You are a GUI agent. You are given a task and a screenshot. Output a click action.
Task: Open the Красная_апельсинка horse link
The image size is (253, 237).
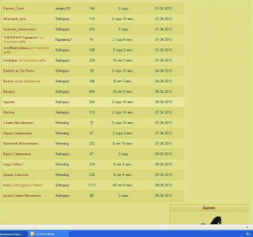20,29
